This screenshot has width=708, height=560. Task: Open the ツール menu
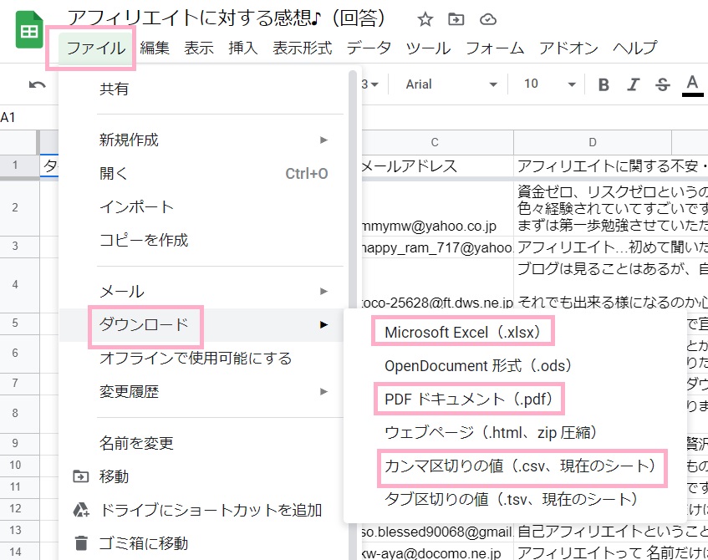point(428,48)
